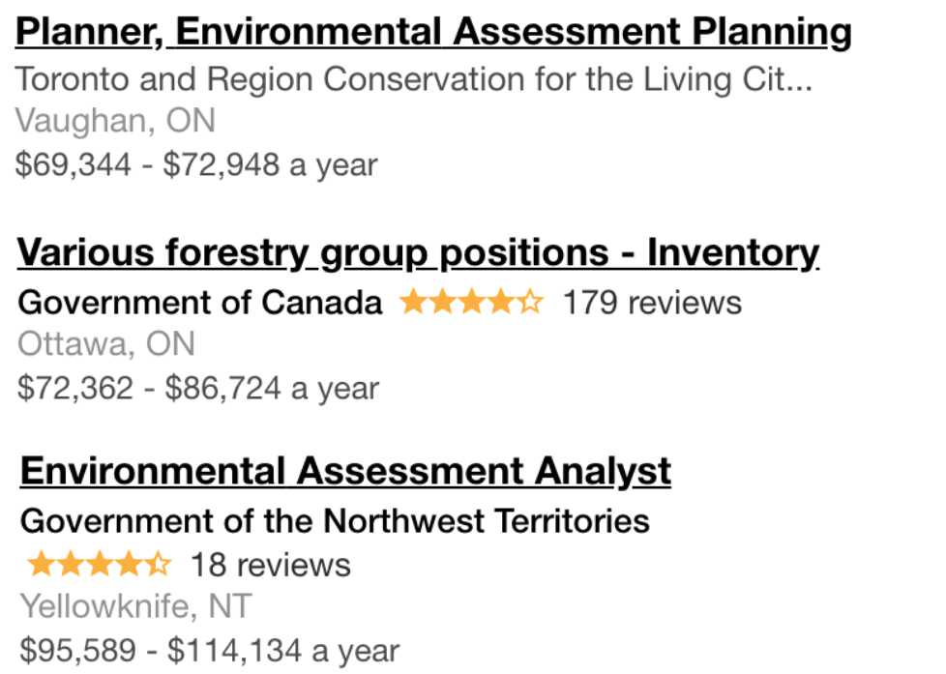Open Various forestry group positions listing
This screenshot has height=674, width=946.
[x=418, y=253]
